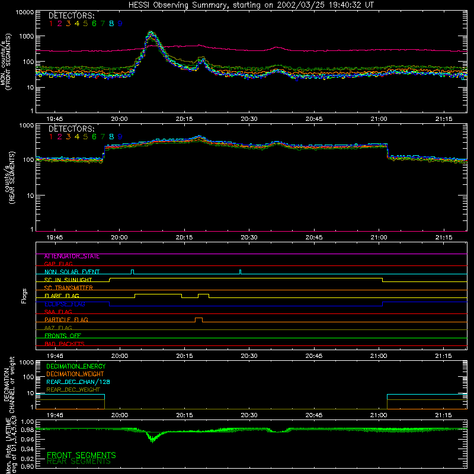Click the DECIMATION CHANNEL or weight axis title
The width and height of the screenshot is (474, 474).
pyautogui.click(x=9, y=385)
